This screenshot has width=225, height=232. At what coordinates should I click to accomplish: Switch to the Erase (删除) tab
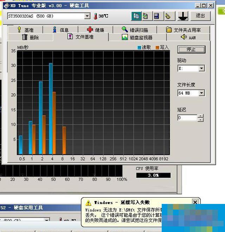[x=31, y=37]
